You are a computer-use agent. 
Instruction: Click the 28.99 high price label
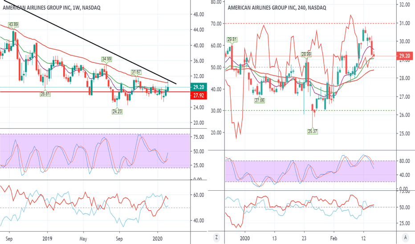(x=306, y=54)
